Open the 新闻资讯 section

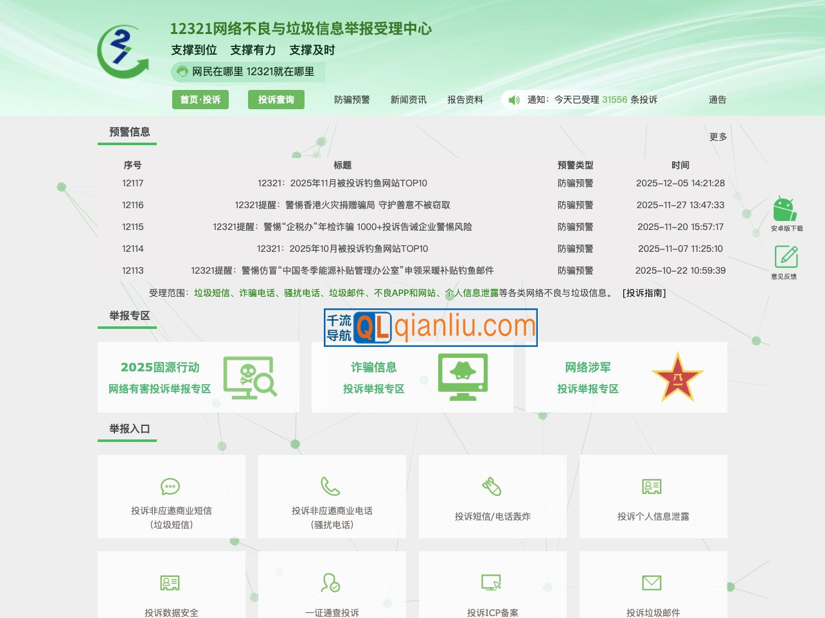coord(409,100)
